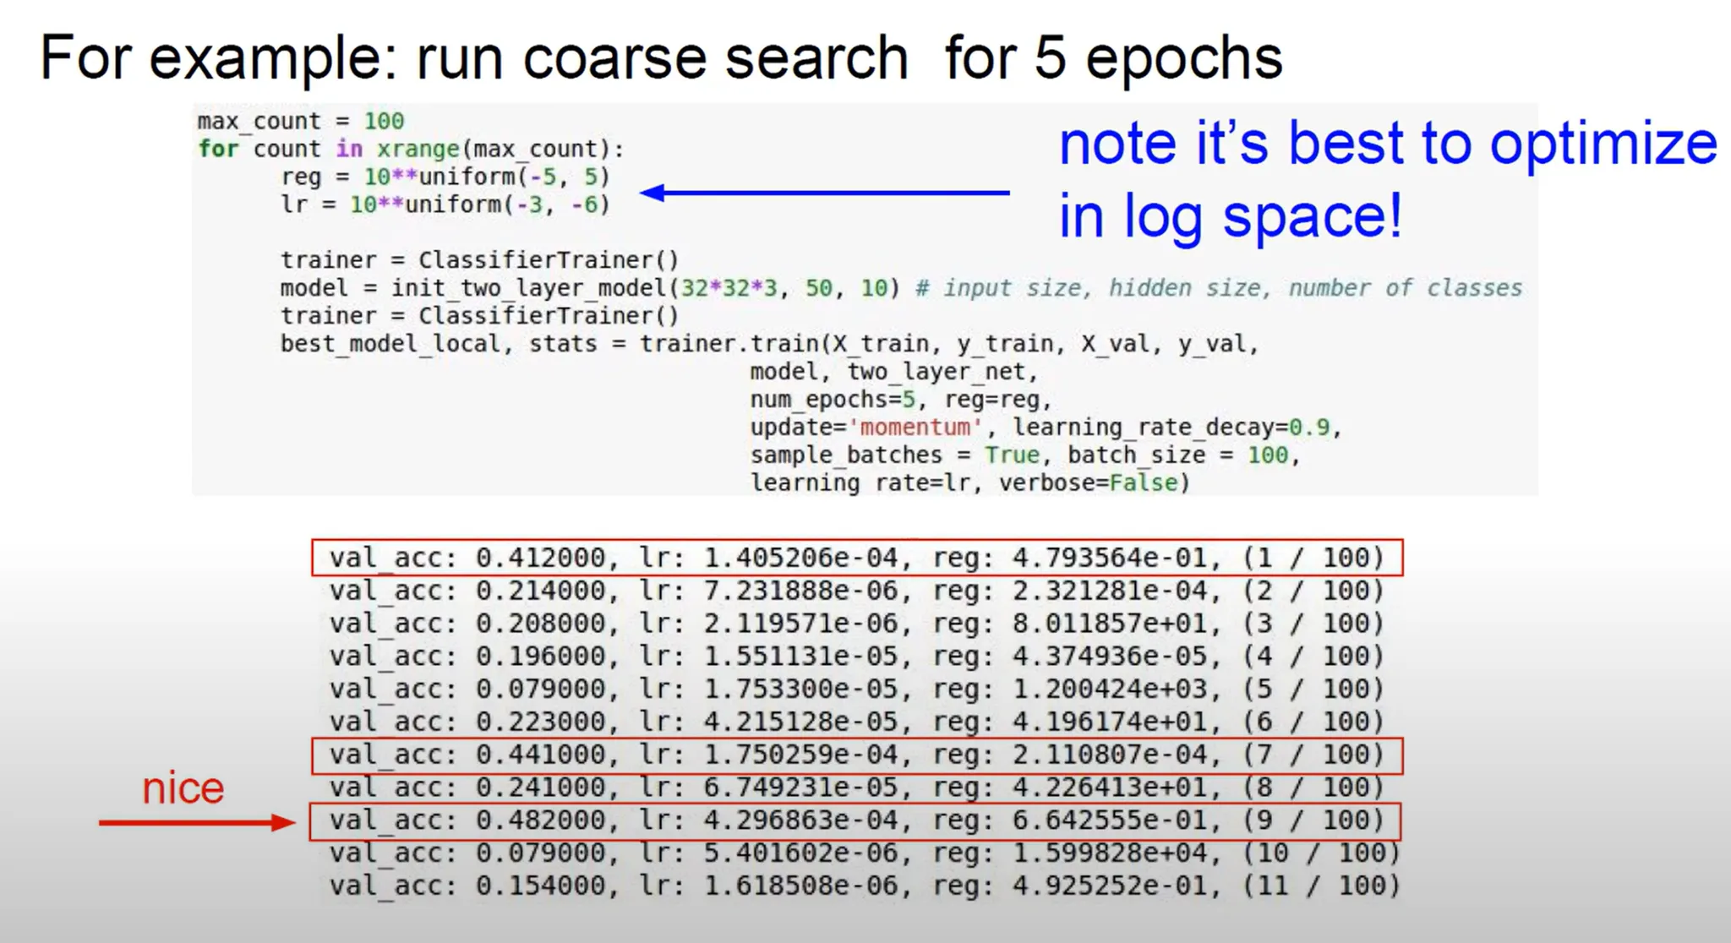Click the num_epochs=5 parameter
This screenshot has width=1731, height=943.
pyautogui.click(x=832, y=400)
